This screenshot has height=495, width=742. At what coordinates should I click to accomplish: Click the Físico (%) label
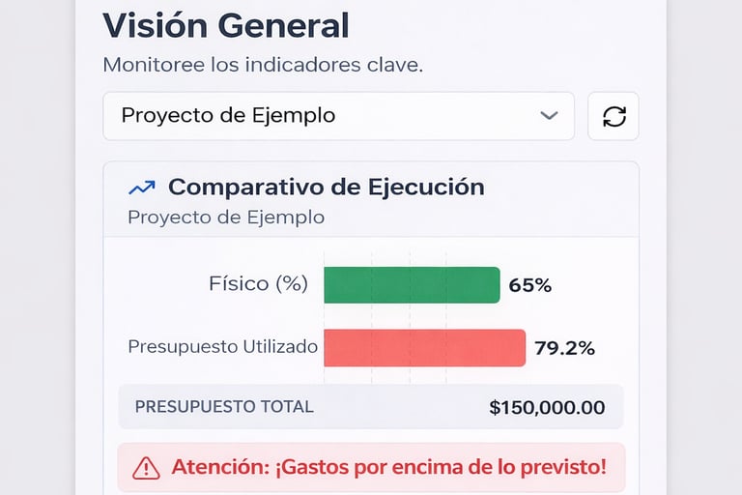[258, 284]
